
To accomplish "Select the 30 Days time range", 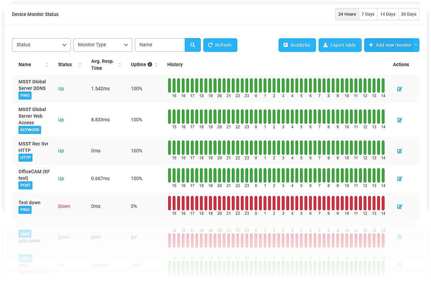I will tap(408, 14).
